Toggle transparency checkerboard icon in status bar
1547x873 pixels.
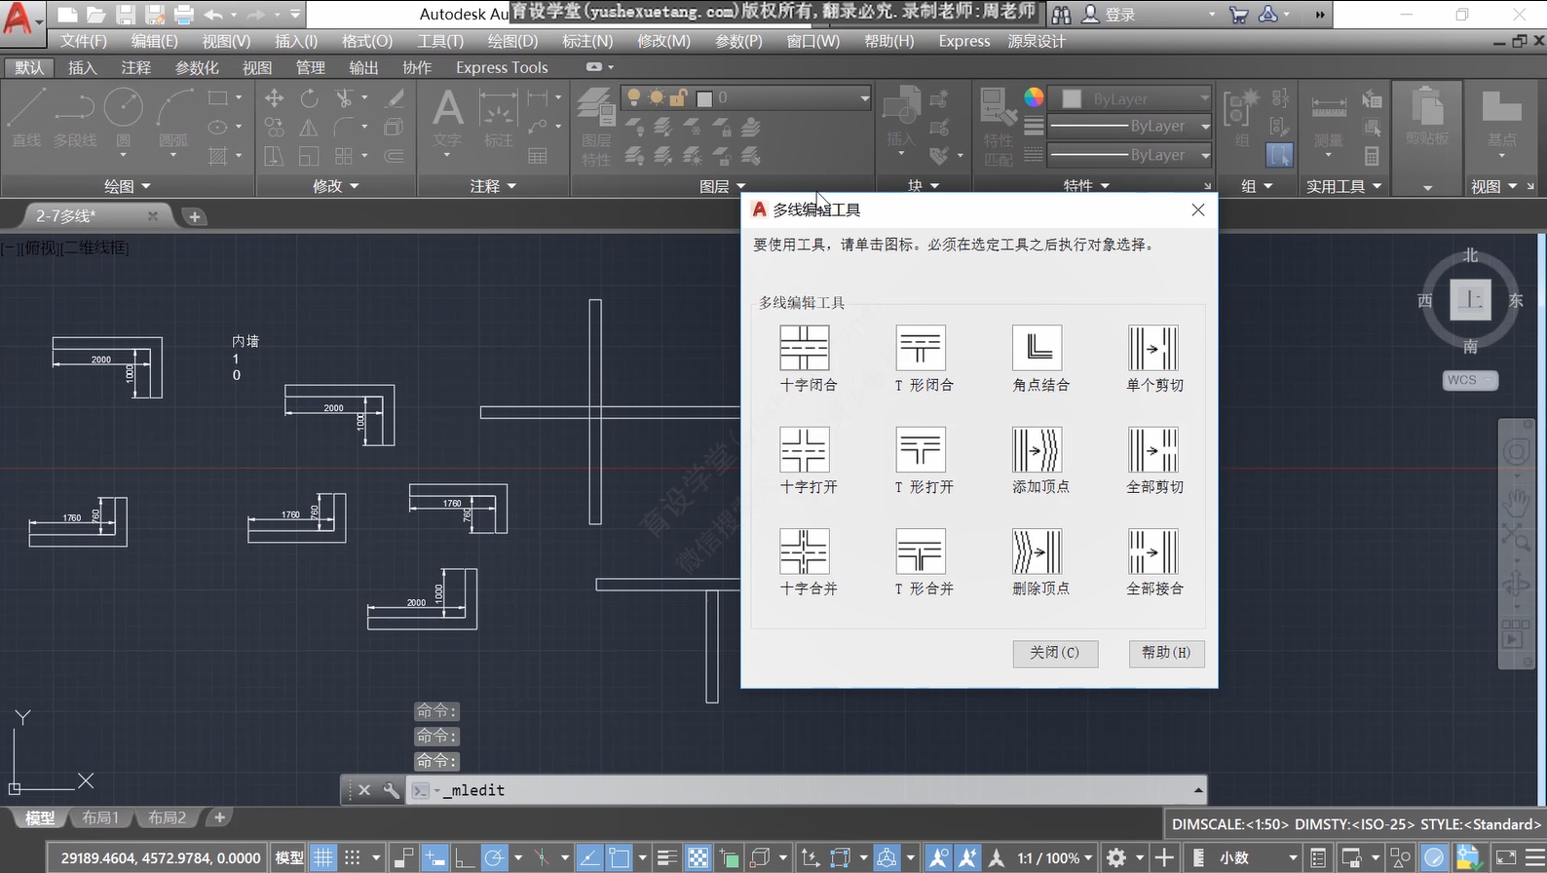(698, 857)
